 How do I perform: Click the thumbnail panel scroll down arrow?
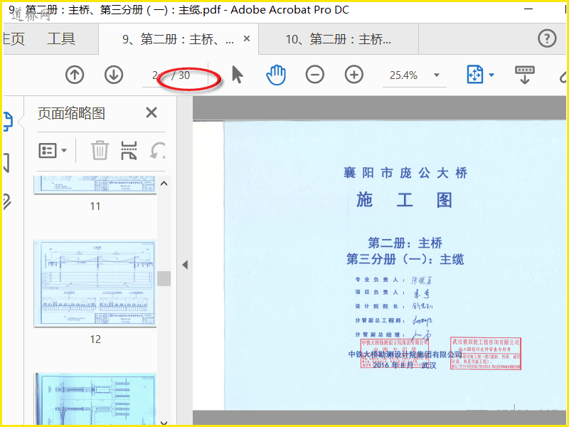click(164, 422)
